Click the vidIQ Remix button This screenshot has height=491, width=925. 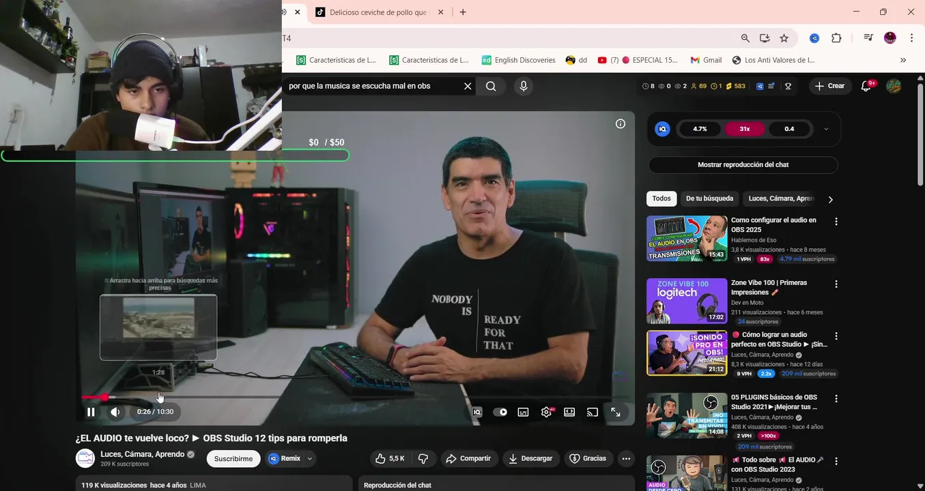pos(285,459)
